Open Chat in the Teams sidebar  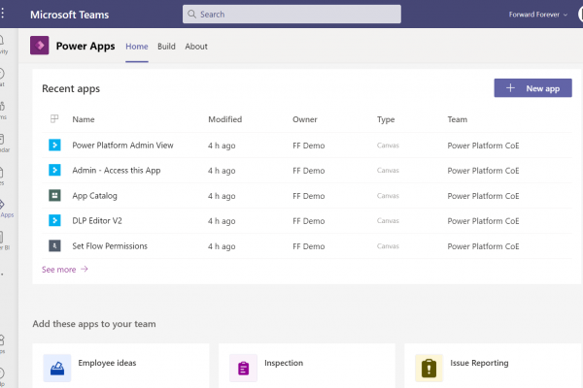(x=2, y=78)
